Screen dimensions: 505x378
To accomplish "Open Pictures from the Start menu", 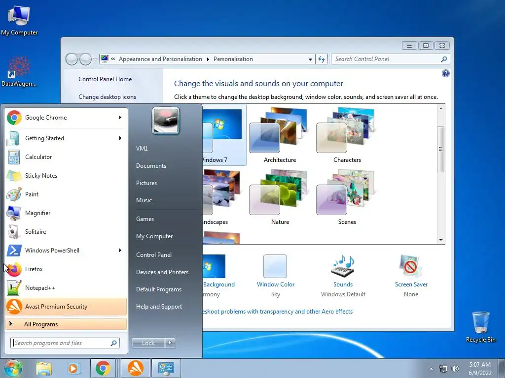I will (146, 183).
